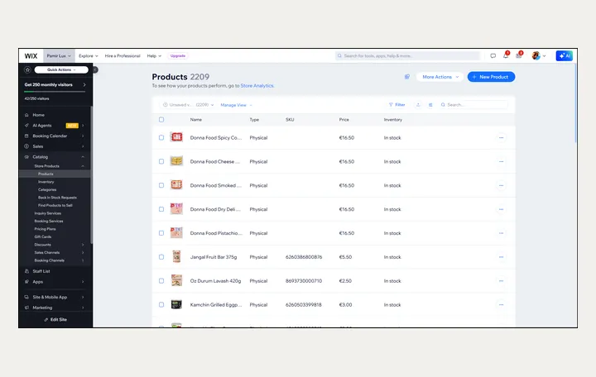Click the Home icon in sidebar
The width and height of the screenshot is (596, 377).
(x=26, y=115)
